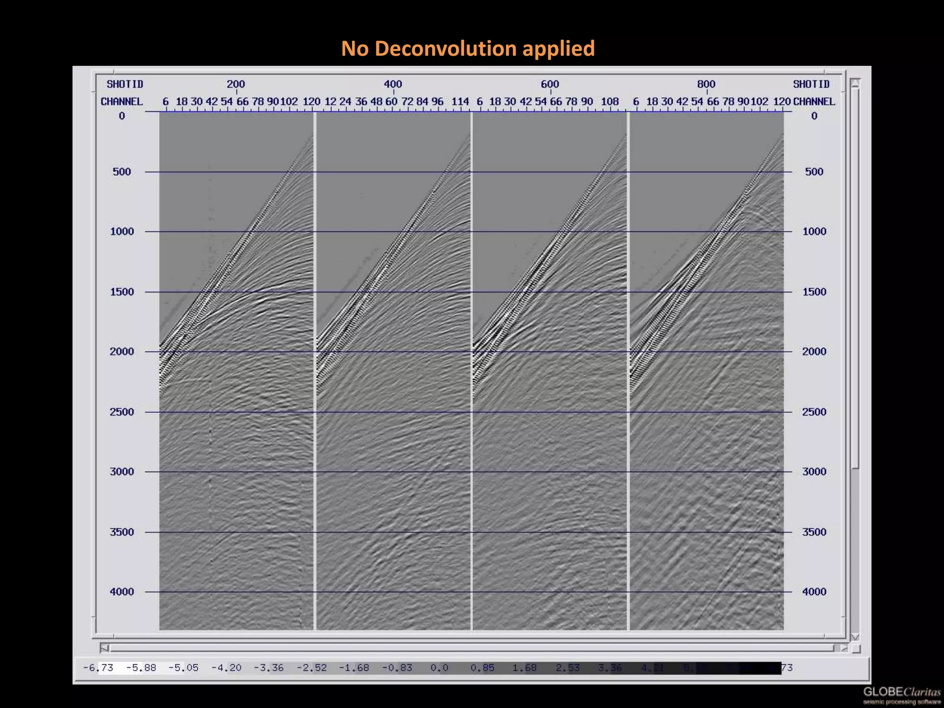Click the vertical scrollbar down arrow
944x708 pixels.
pos(855,637)
